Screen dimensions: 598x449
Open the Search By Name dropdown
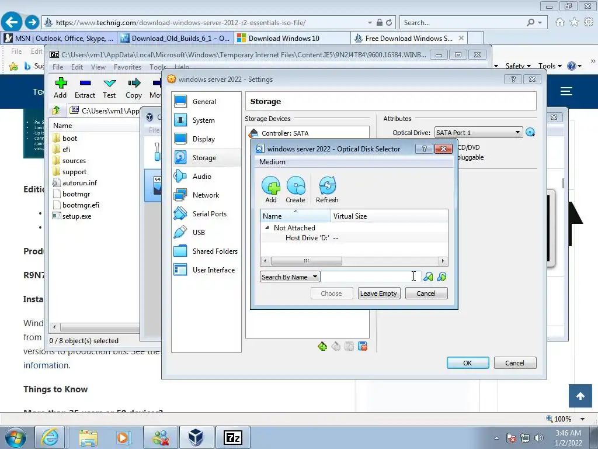(x=290, y=277)
